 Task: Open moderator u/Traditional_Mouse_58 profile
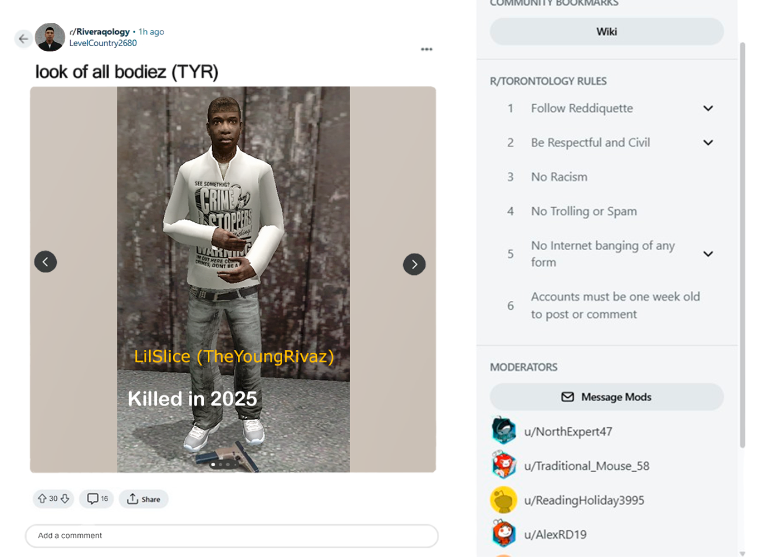(x=587, y=466)
